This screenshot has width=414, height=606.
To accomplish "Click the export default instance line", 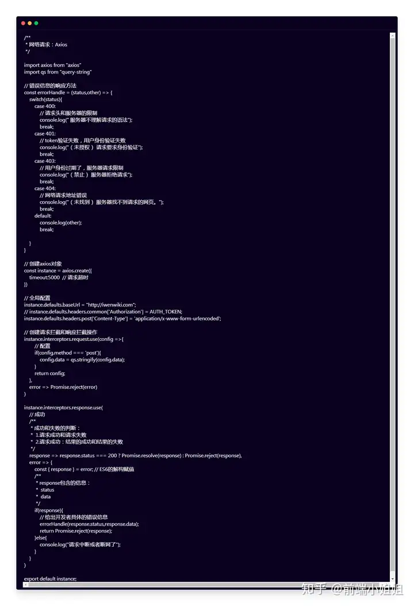I will [x=50, y=579].
